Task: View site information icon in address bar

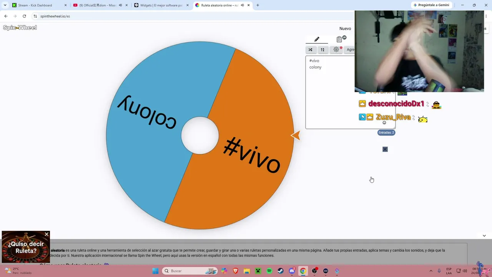Action: [35, 16]
